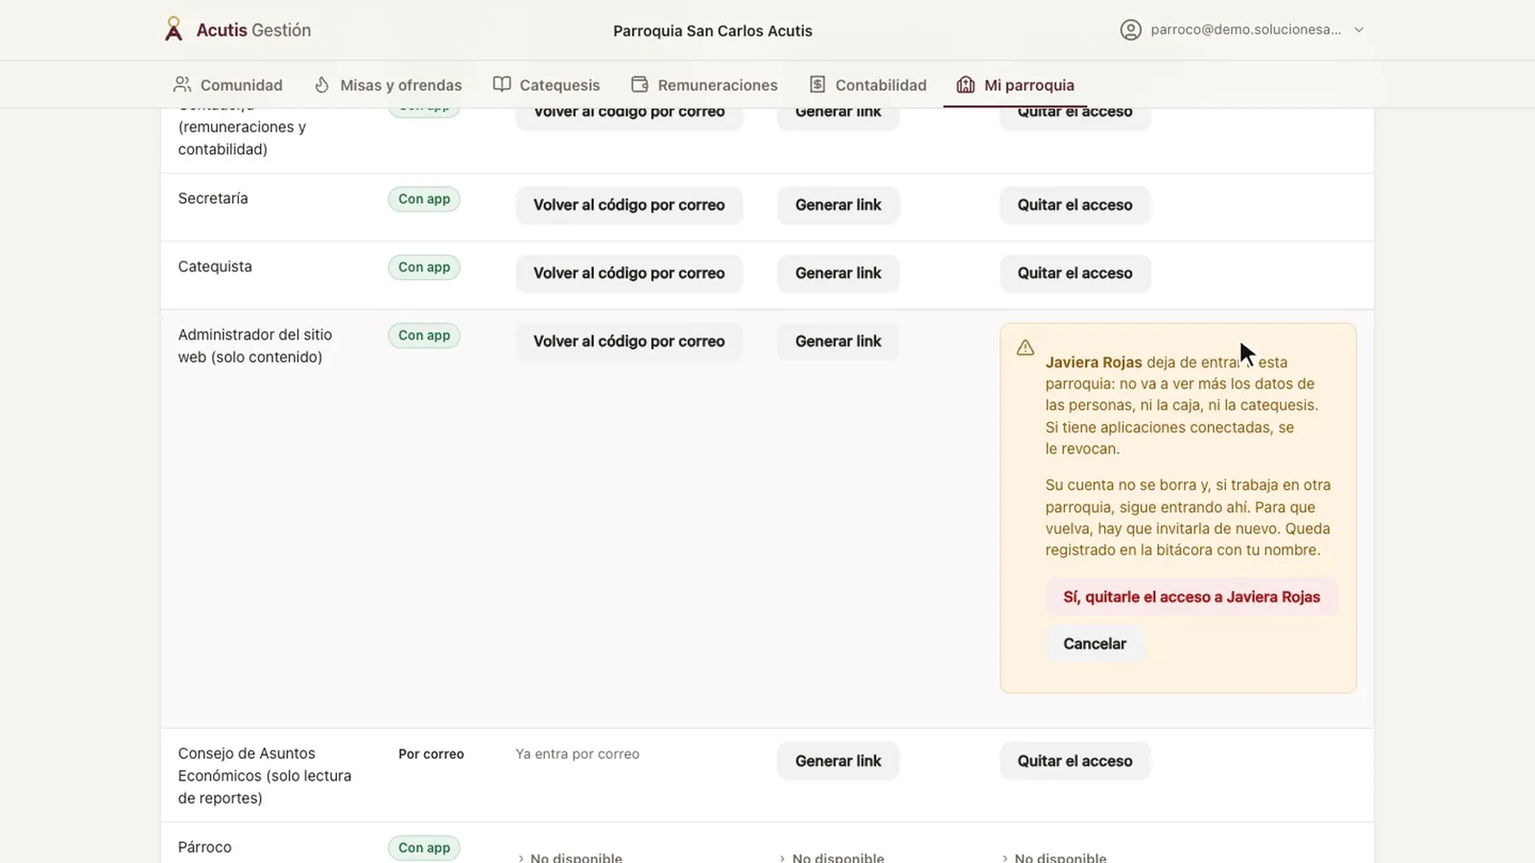1535x863 pixels.
Task: Click the Con app badge for Administrador del sitio web
Action: click(424, 336)
